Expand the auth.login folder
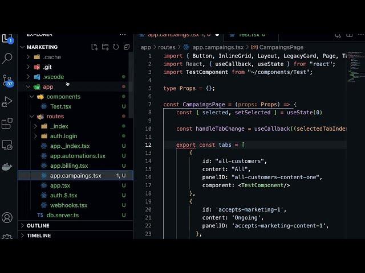The width and height of the screenshot is (365, 273). (35, 136)
